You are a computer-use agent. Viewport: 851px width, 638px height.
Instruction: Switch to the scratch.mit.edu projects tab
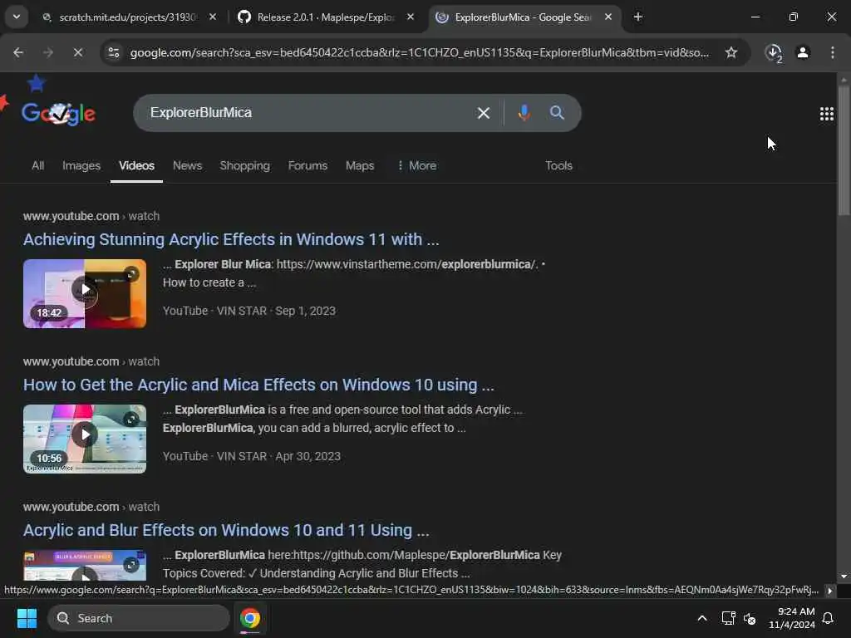point(127,17)
